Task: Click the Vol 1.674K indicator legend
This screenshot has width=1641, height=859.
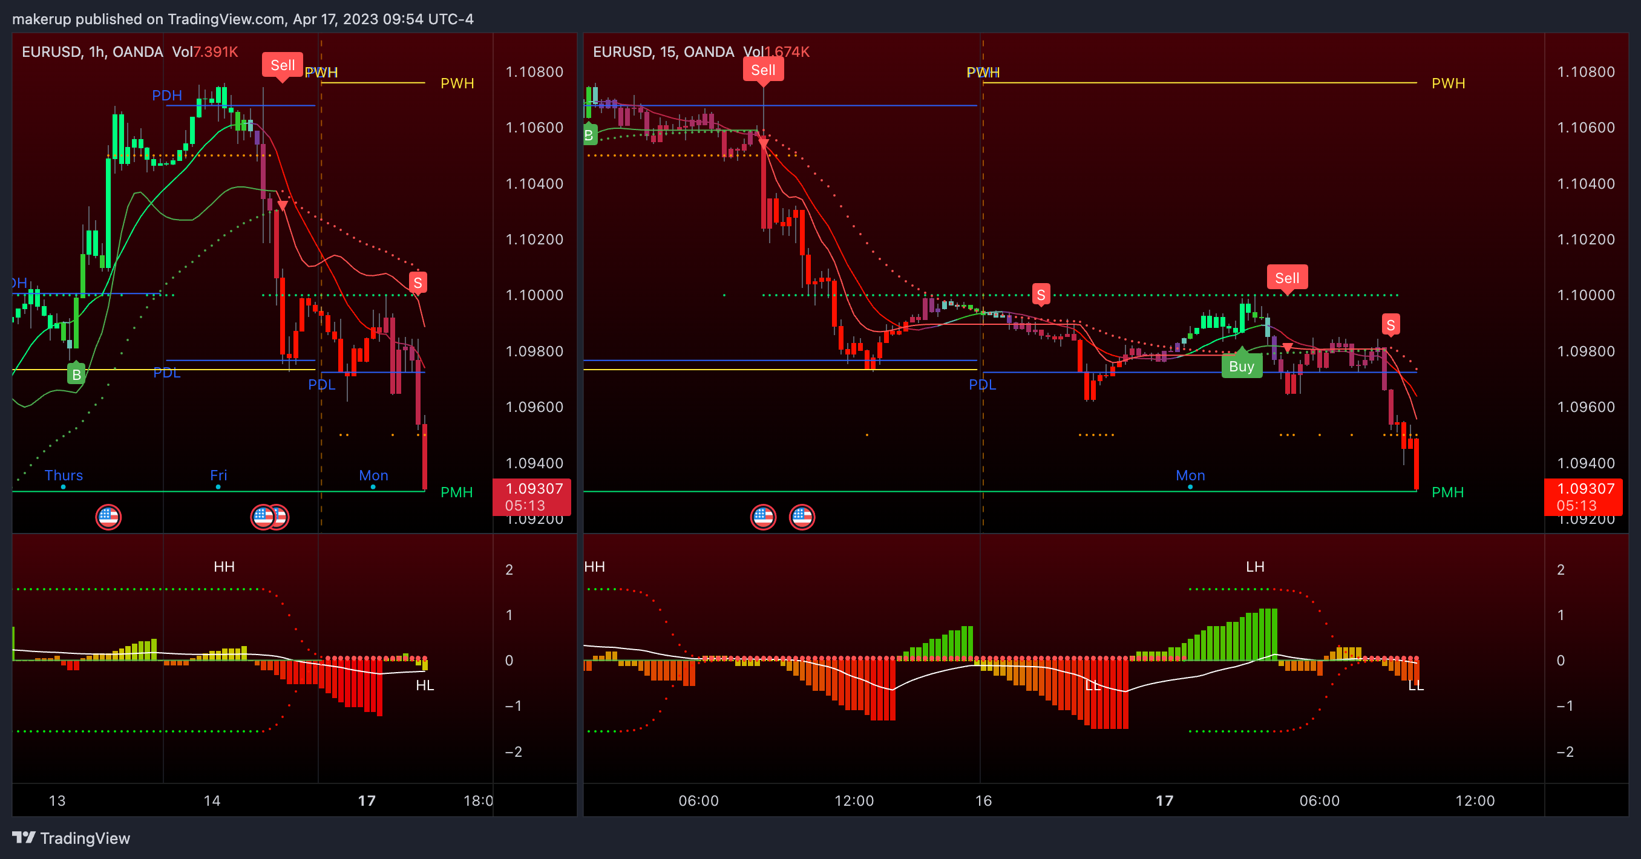Action: 776,51
